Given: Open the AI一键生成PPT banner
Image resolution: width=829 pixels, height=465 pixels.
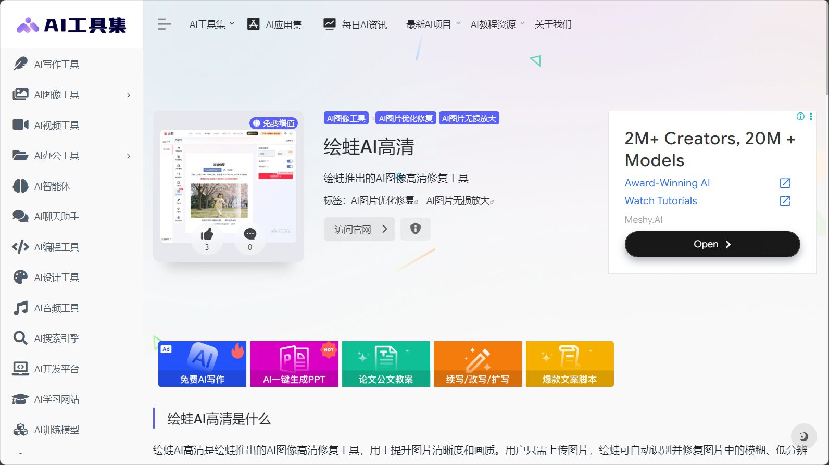Looking at the screenshot, I should coord(294,364).
